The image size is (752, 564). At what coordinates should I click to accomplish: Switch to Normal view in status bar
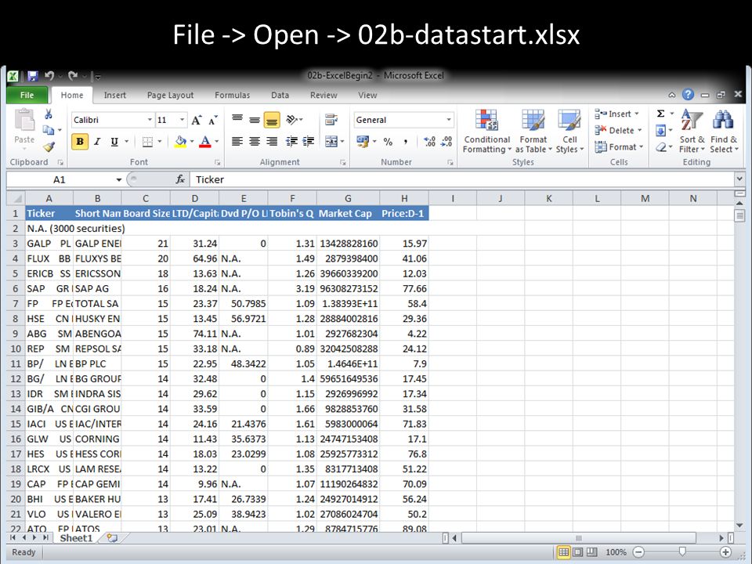[564, 552]
